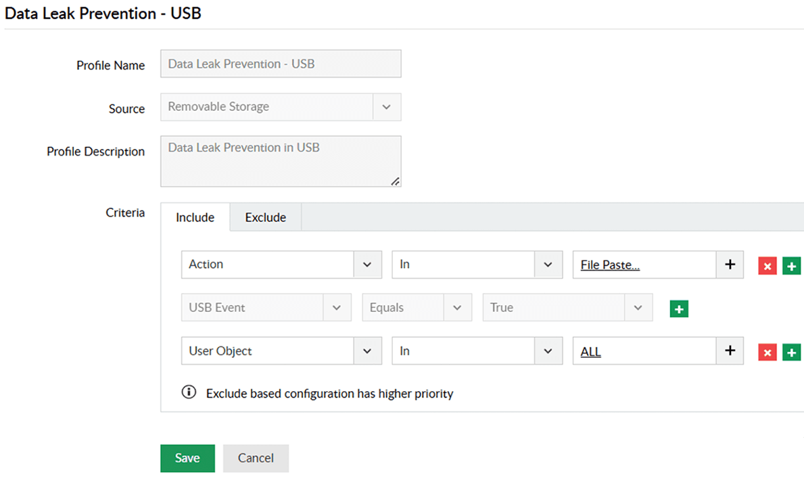Switch to the Exclude tab
Screen dimensions: 804x498
265,217
